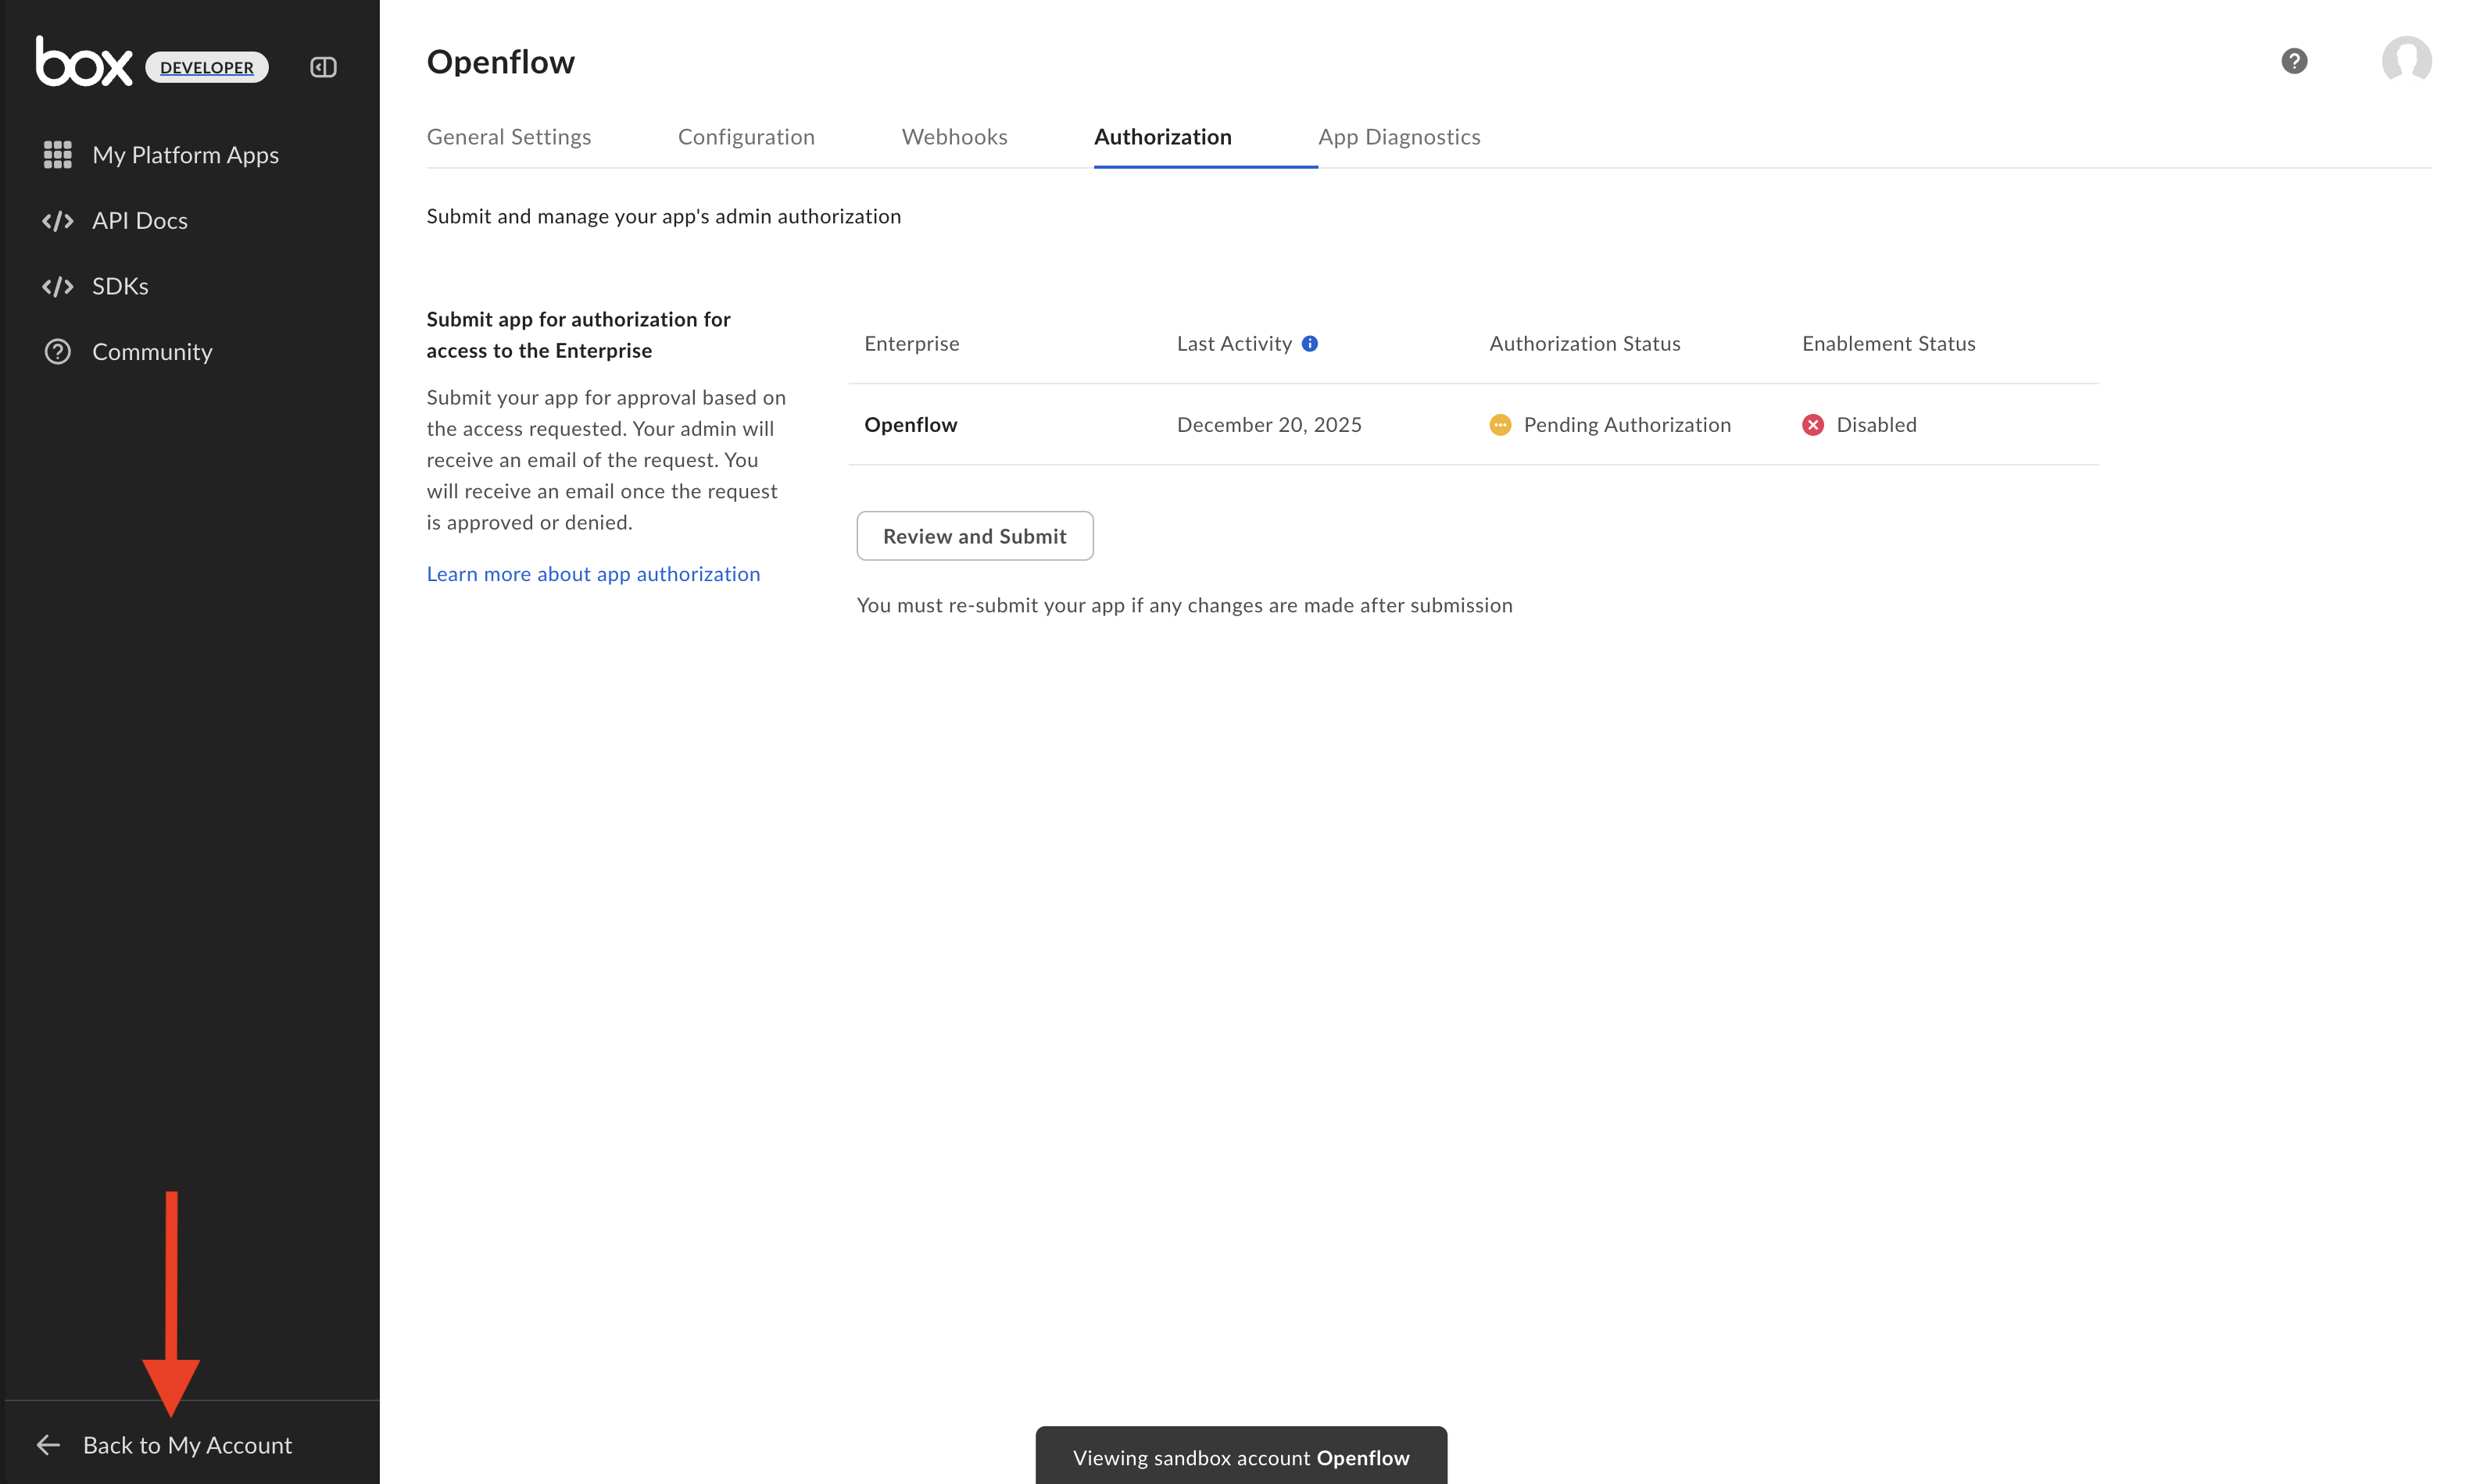Image resolution: width=2476 pixels, height=1484 pixels.
Task: Click the Last Activity info icon
Action: [1310, 344]
